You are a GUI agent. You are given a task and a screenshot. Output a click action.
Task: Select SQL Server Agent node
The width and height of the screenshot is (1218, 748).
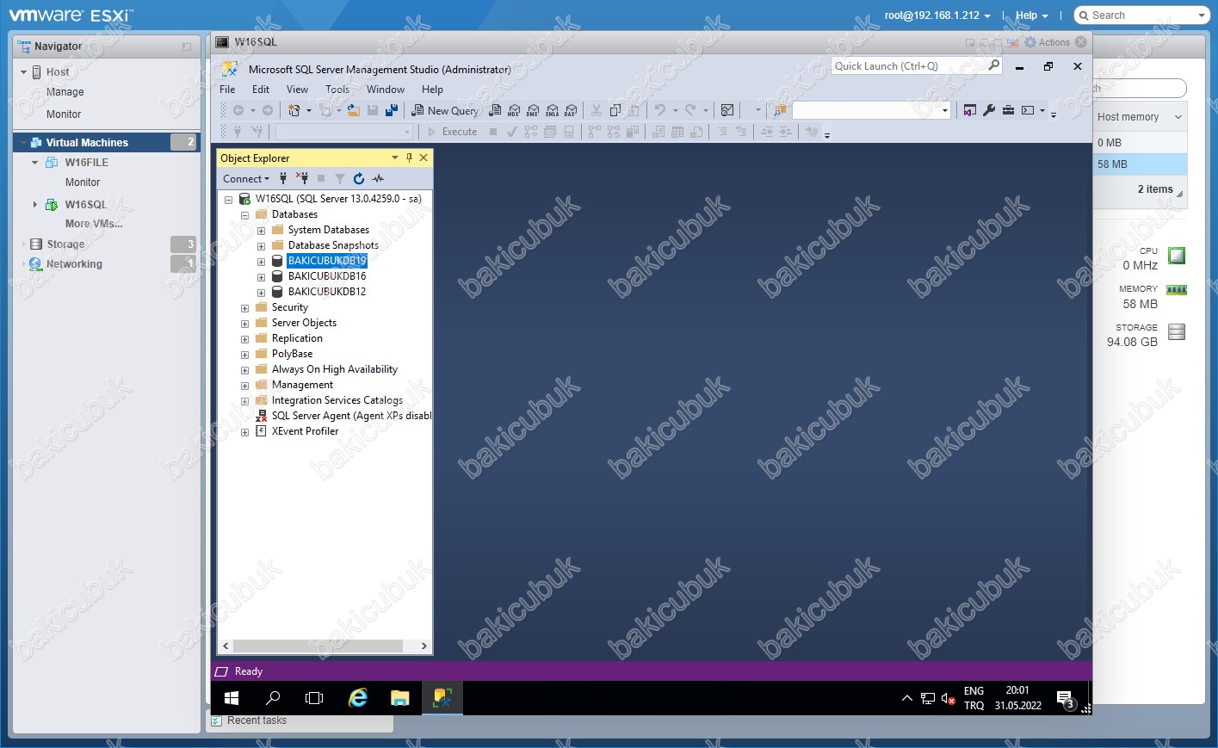pos(351,416)
